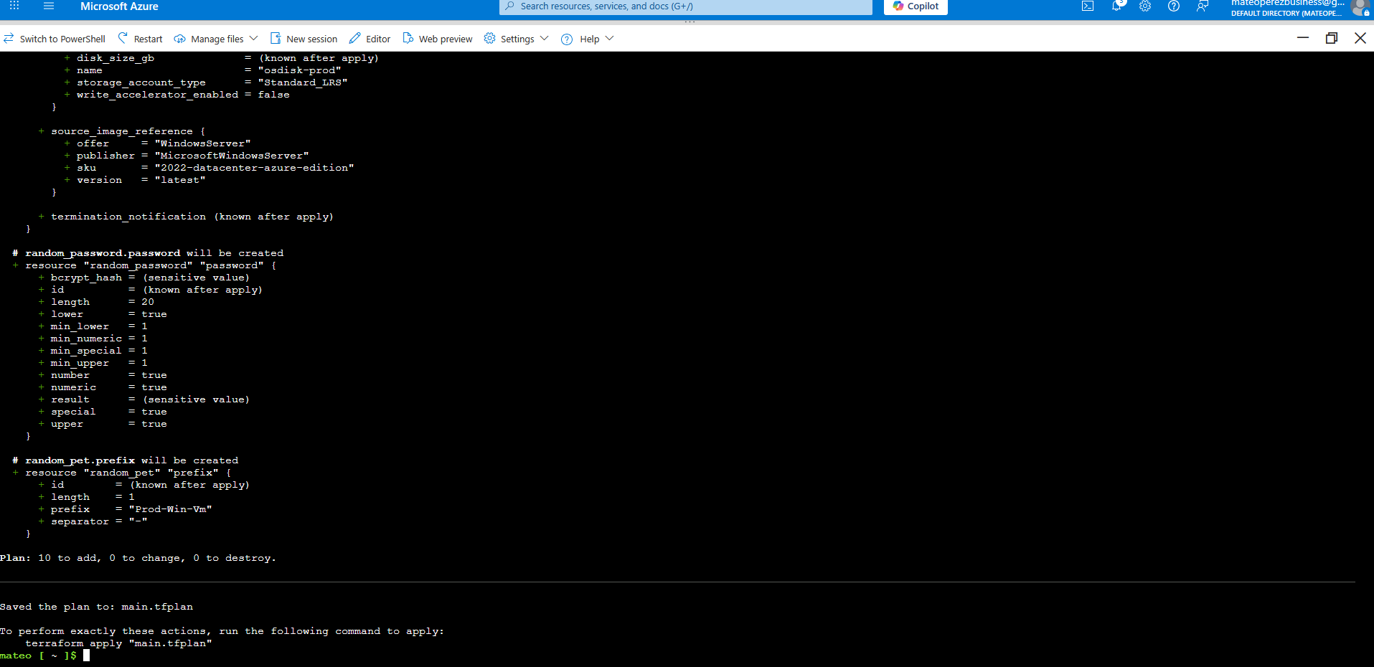
Task: Select the Editor pencil icon
Action: tap(369, 38)
